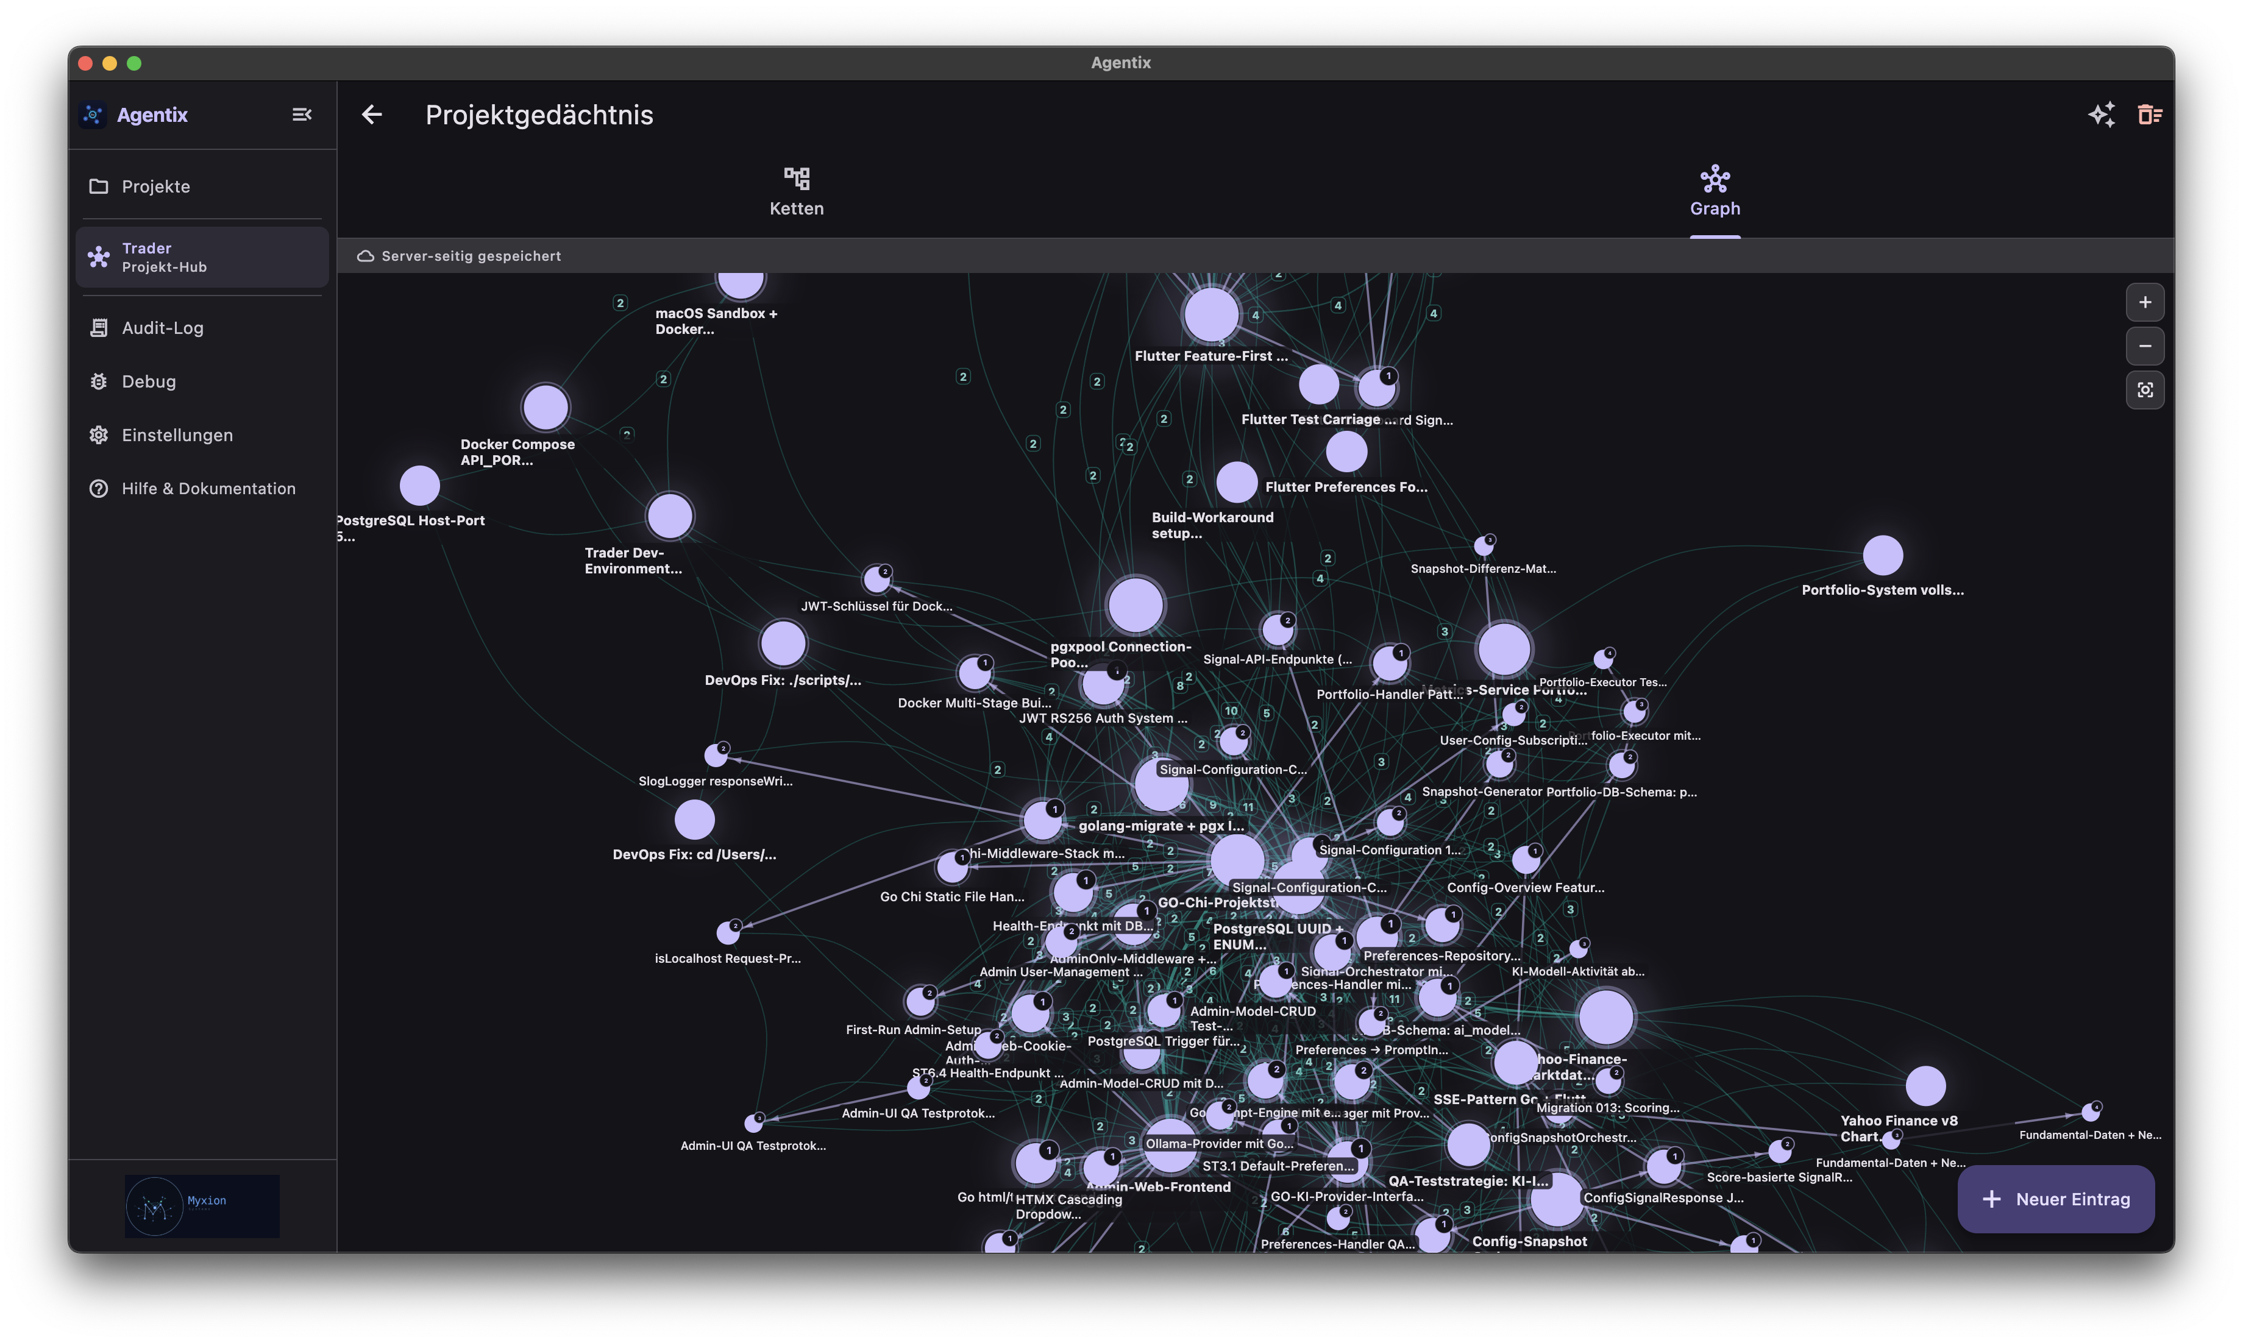Select the Trader Dev-Environment node

coord(670,516)
